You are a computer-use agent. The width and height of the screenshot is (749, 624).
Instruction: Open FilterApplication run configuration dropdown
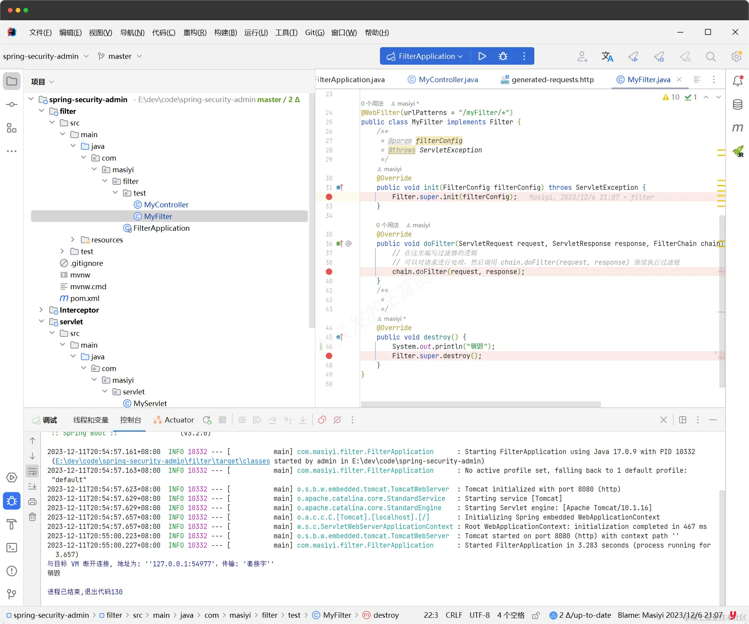[x=425, y=56]
